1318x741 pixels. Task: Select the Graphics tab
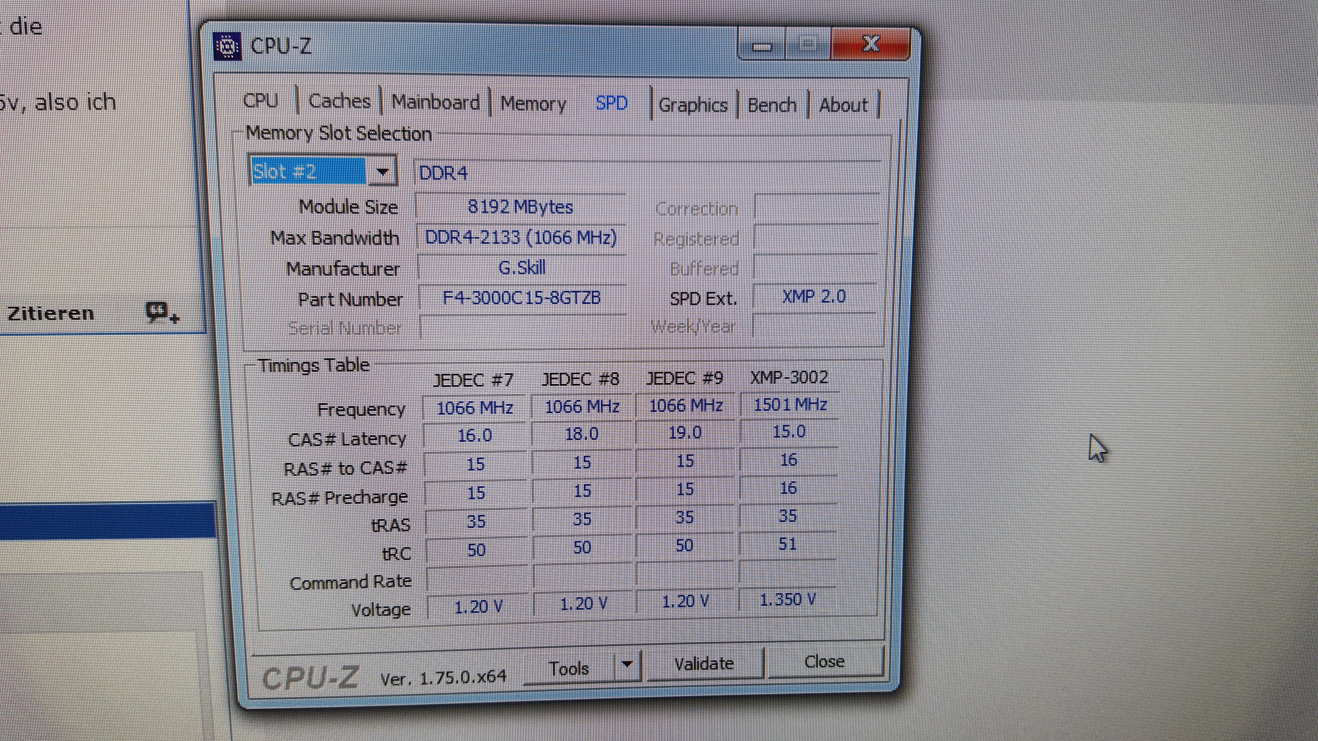693,105
